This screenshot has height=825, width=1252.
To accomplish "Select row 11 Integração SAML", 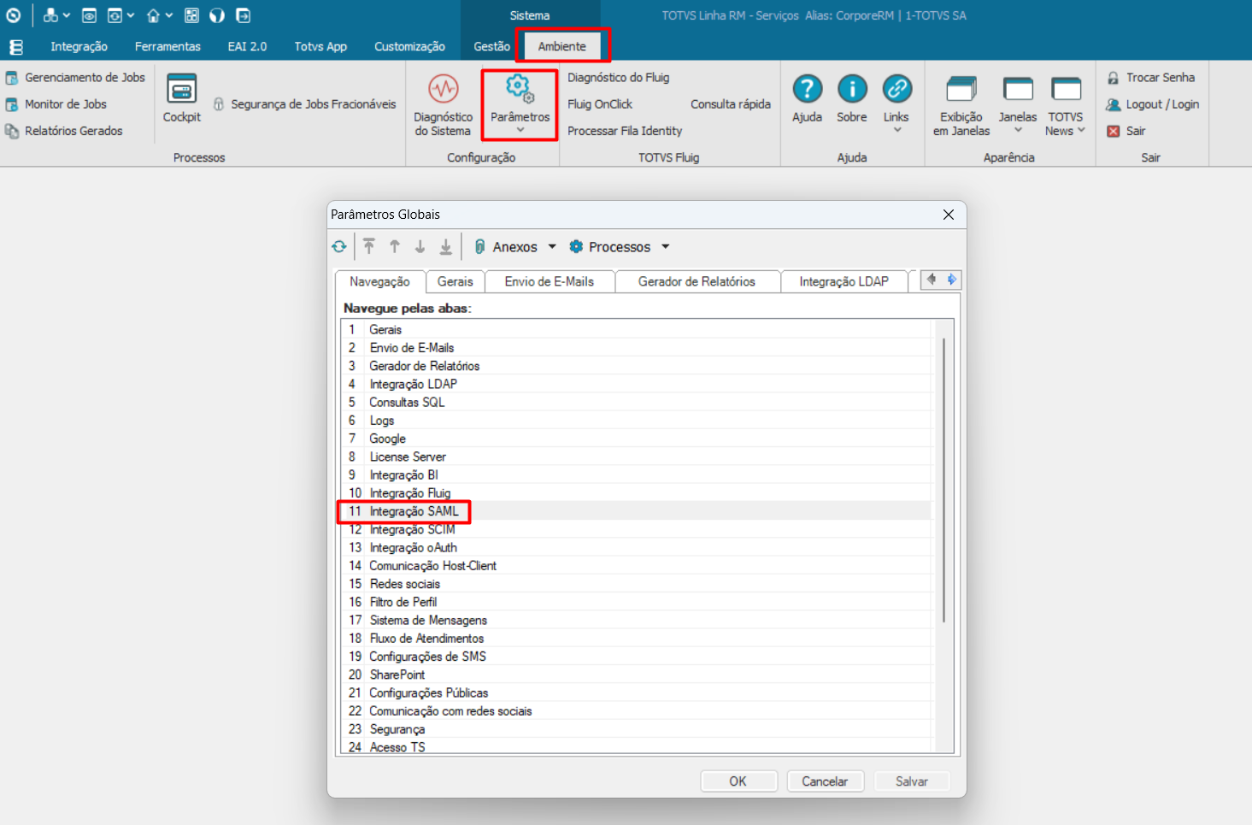I will point(635,511).
